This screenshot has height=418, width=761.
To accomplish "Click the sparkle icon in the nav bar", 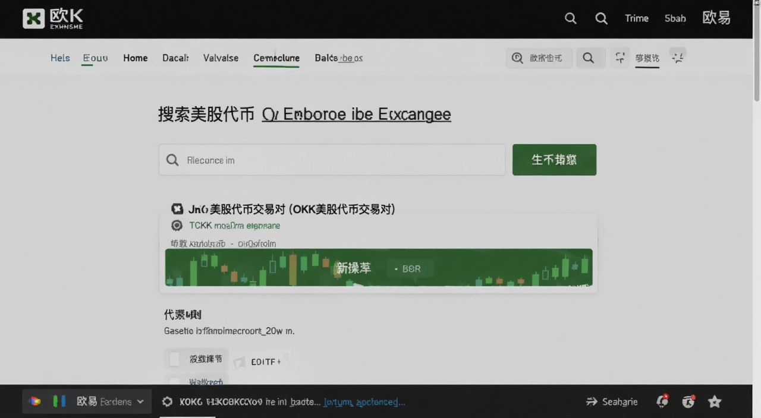I will [620, 58].
